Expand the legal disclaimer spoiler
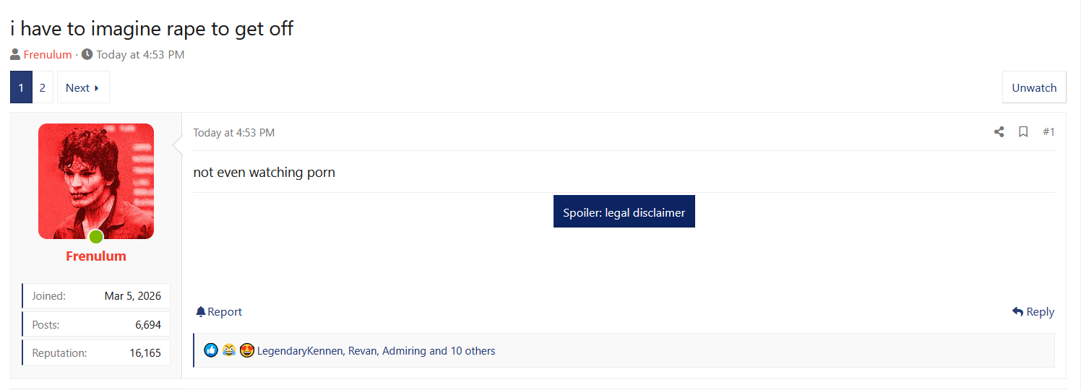The height and width of the screenshot is (390, 1081). 624,212
